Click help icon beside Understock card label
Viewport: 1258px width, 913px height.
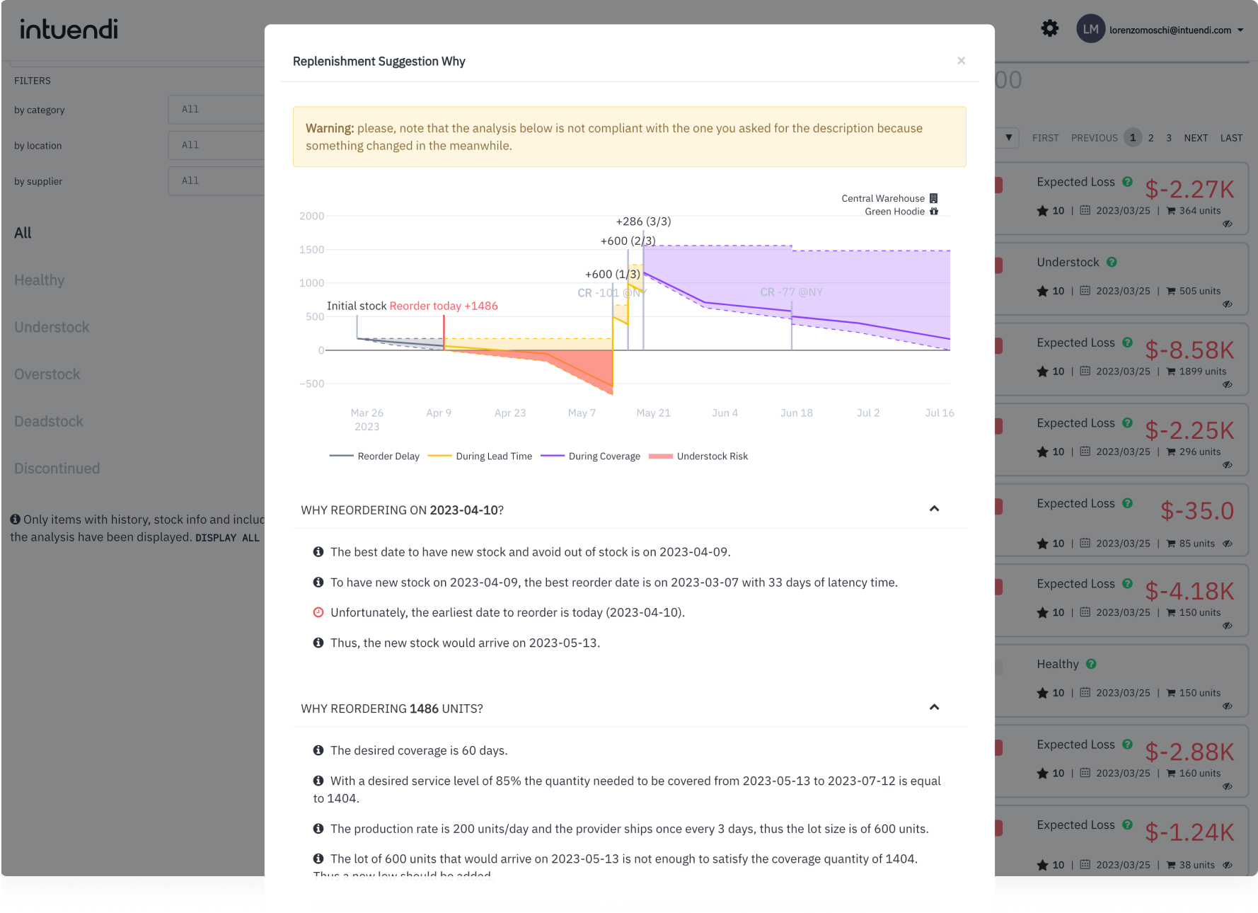[1112, 262]
